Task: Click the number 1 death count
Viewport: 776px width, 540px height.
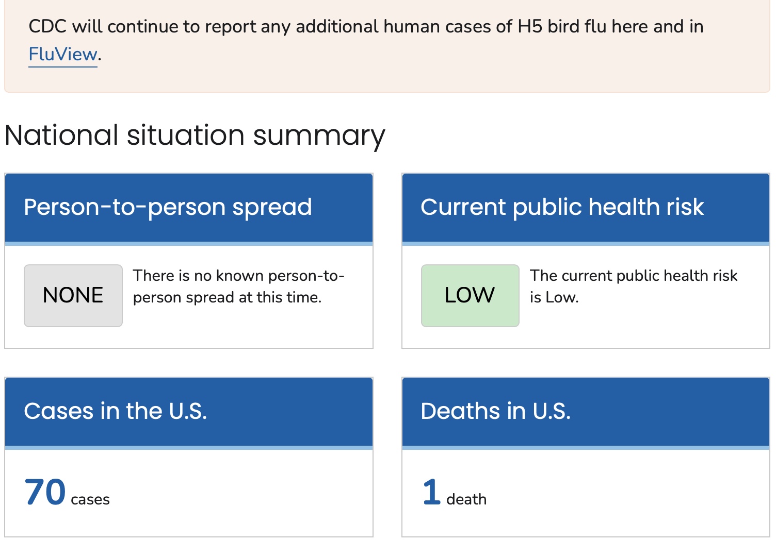Action: (x=431, y=492)
